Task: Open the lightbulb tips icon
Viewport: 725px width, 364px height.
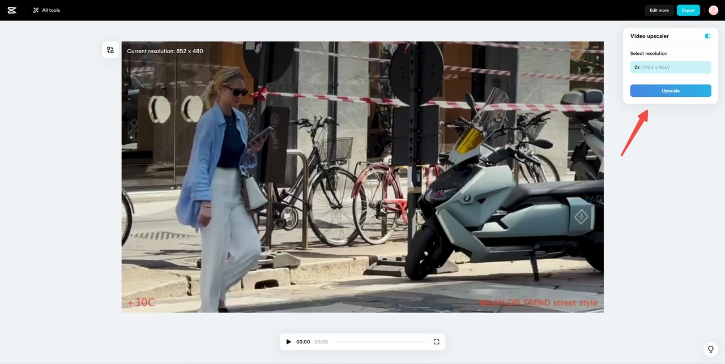Action: click(x=711, y=349)
